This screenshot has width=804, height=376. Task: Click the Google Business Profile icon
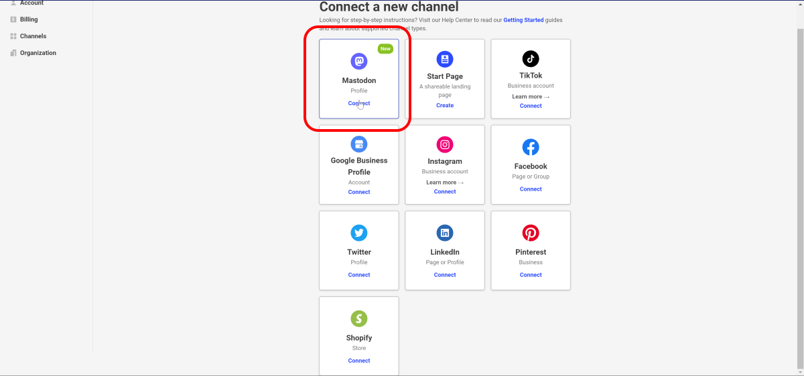359,144
